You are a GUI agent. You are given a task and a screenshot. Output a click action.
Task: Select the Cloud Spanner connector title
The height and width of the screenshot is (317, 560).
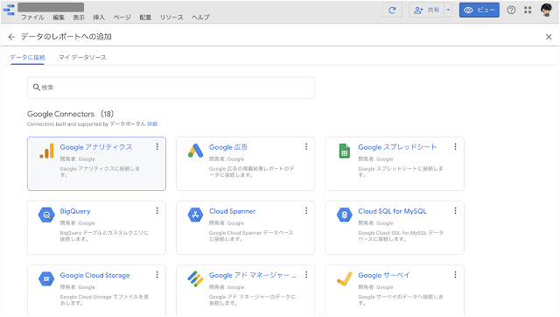coord(232,211)
